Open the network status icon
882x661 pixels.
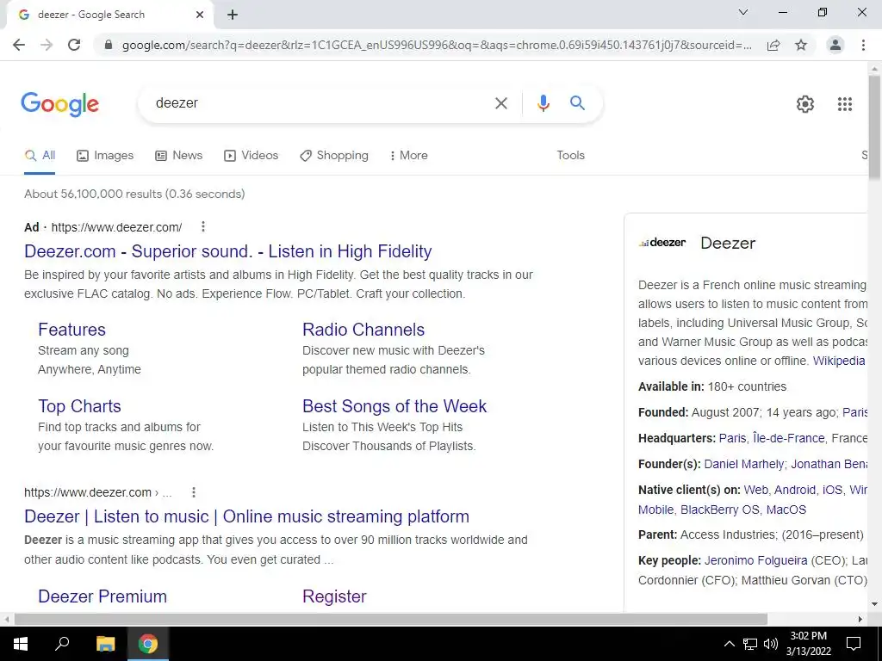coord(750,644)
